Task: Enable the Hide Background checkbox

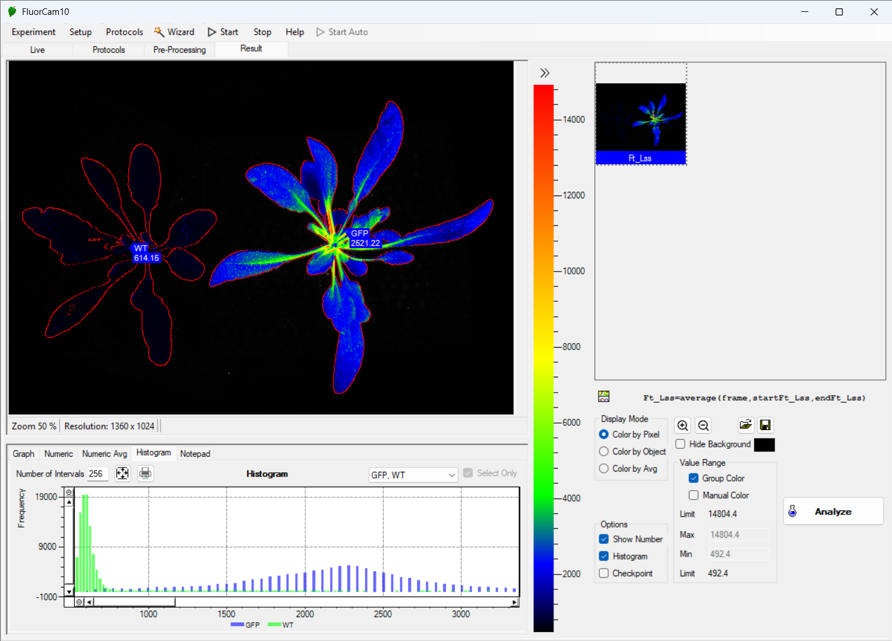Action: pos(681,444)
